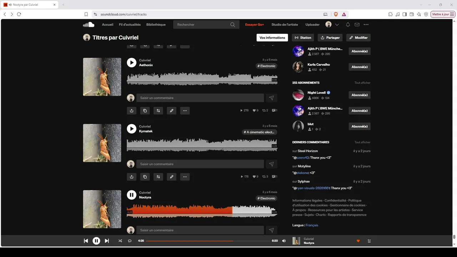The width and height of the screenshot is (457, 257).
Task: Click the Mettre à jour browser button
Action: click(443, 14)
